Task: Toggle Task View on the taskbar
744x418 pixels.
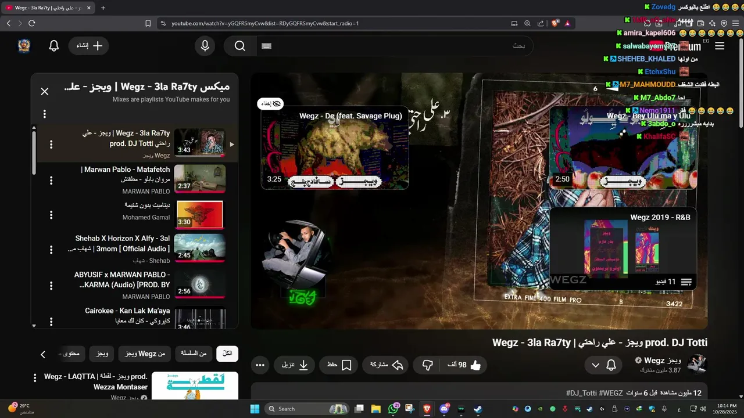Action: coord(359,409)
